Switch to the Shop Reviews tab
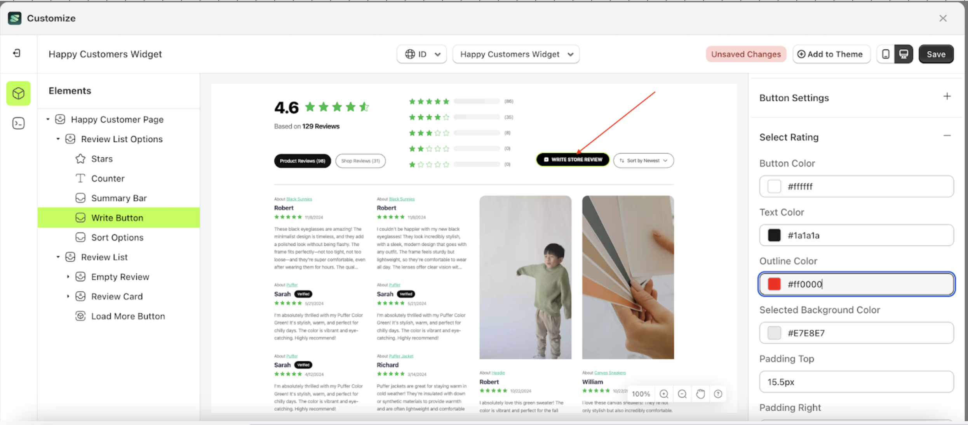This screenshot has height=425, width=968. tap(360, 161)
